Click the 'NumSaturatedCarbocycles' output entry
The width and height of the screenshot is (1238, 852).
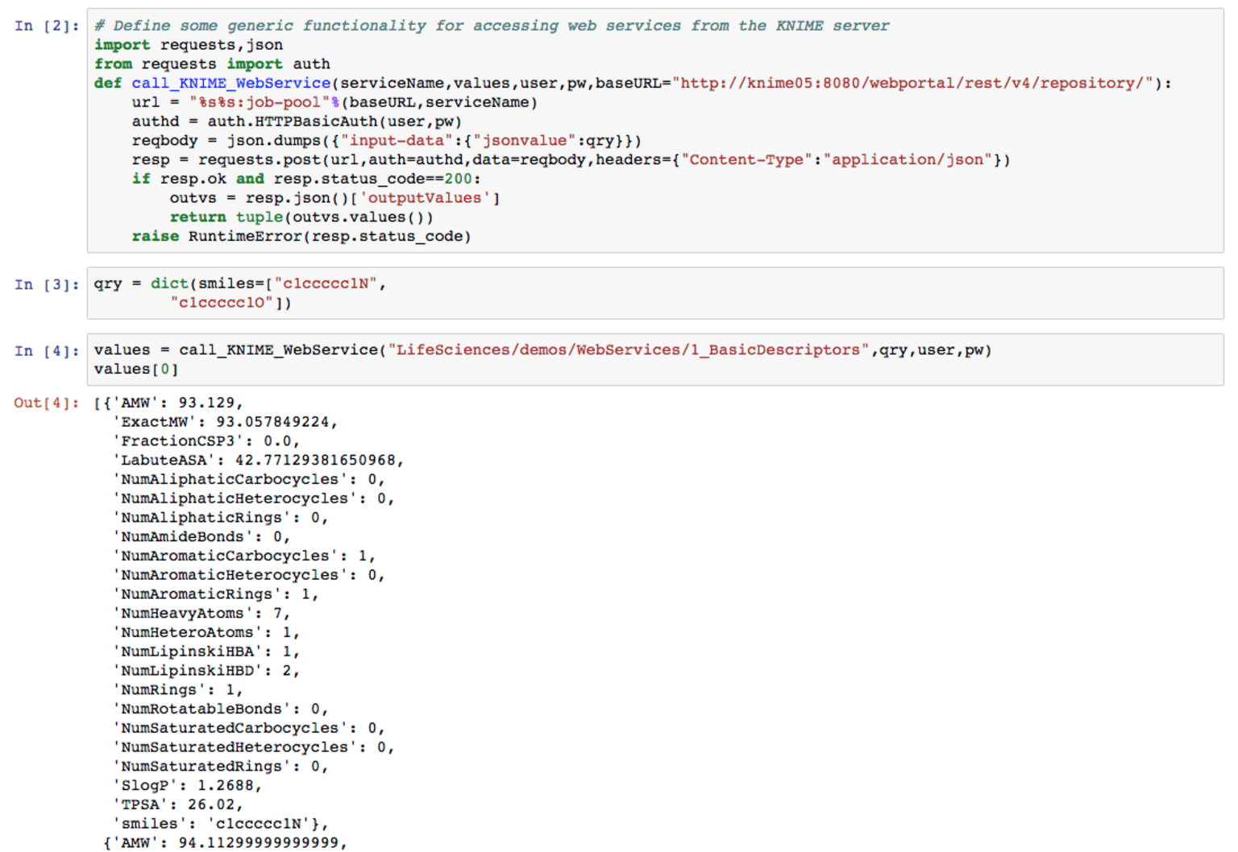(249, 729)
